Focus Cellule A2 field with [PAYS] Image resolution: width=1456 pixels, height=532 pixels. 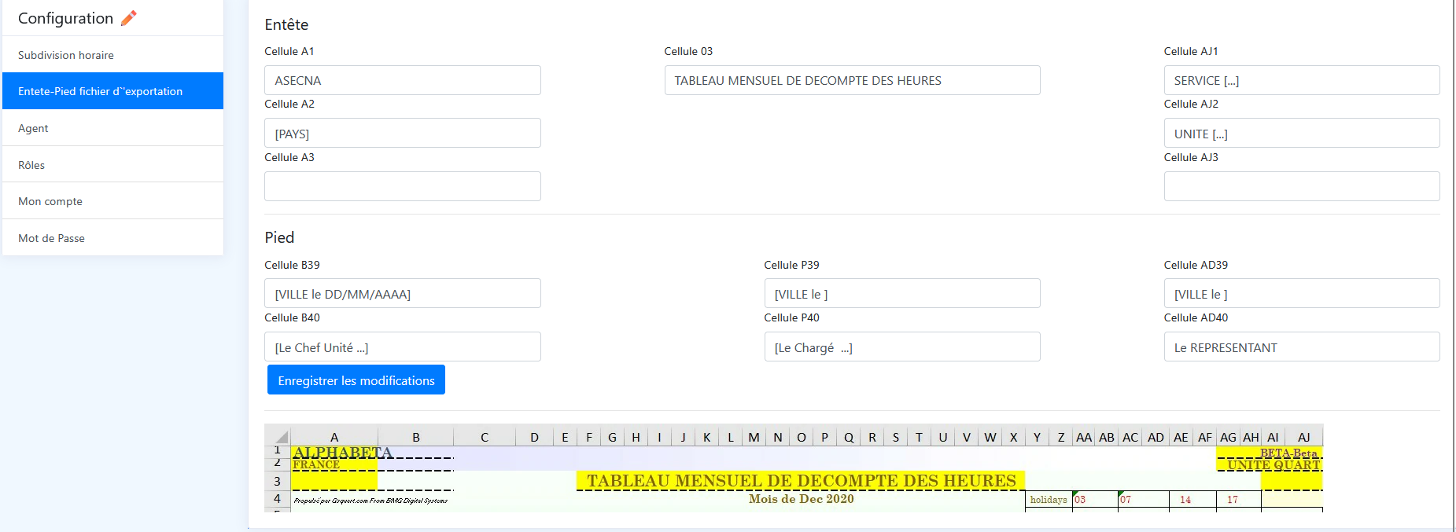click(403, 134)
